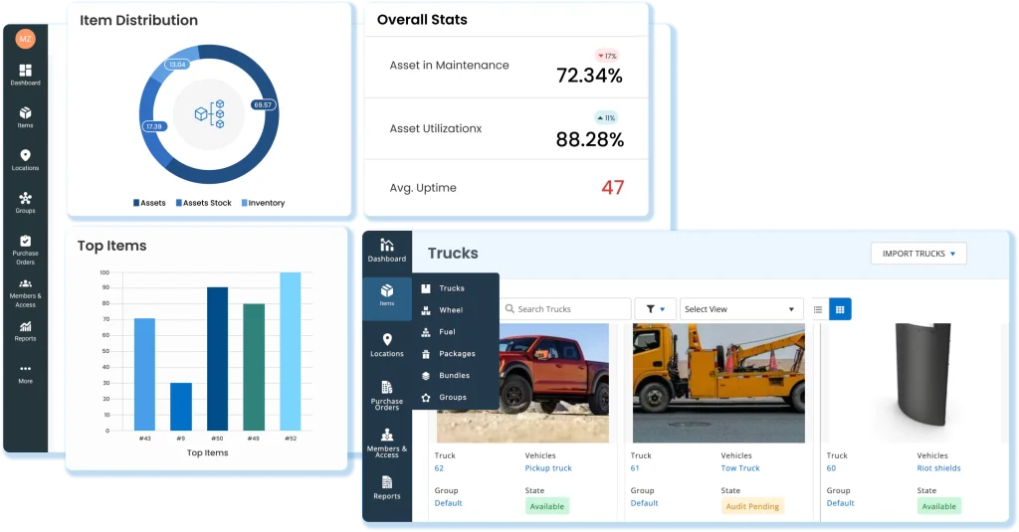Click the 17.39 donut segment label
This screenshot has width=1019, height=532.
click(x=154, y=126)
